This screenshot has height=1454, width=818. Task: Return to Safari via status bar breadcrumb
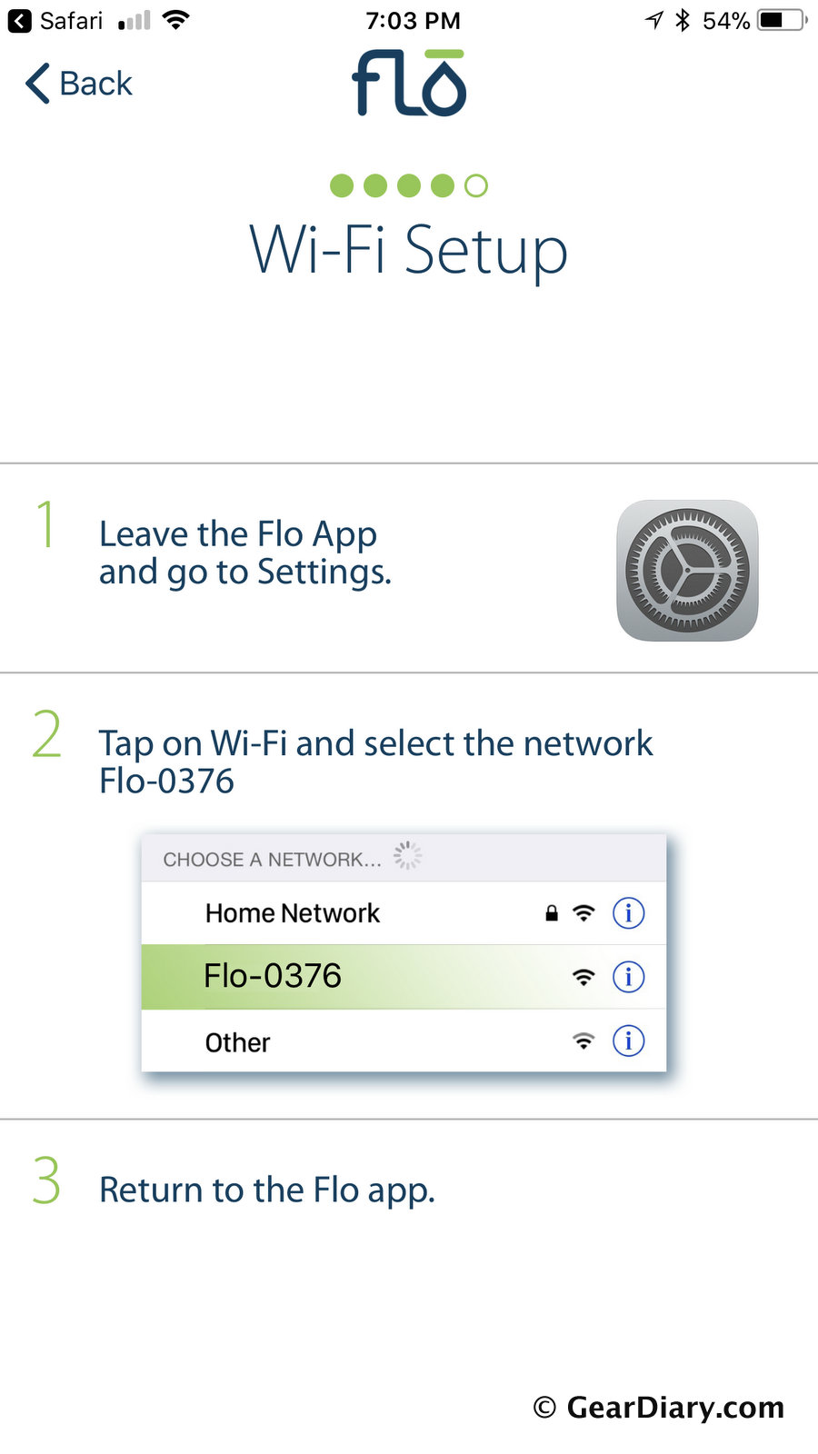click(56, 21)
